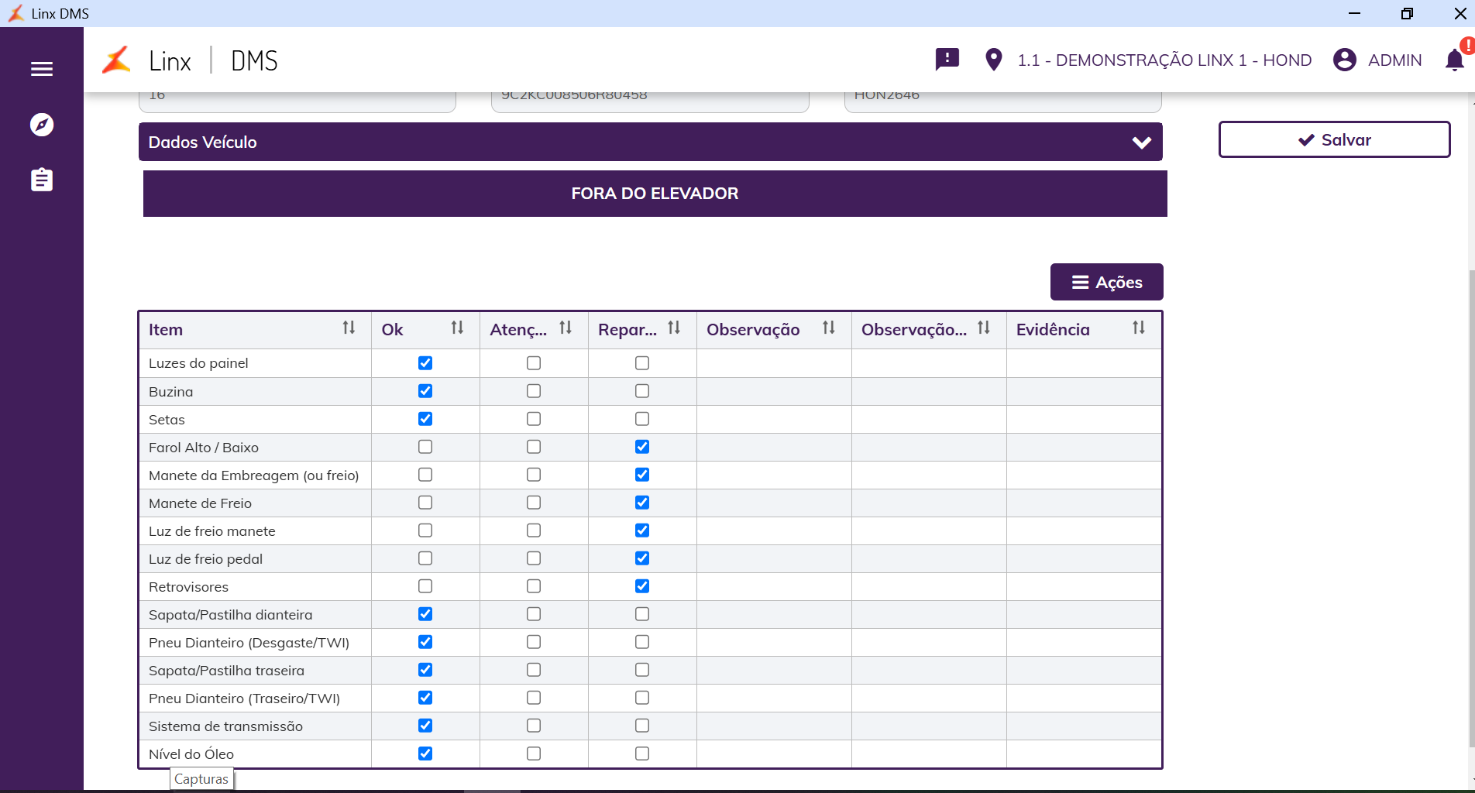The image size is (1475, 793).
Task: Click the 'Pneu Dianteiro (Desgaste/TWI)' item
Action: click(x=249, y=643)
